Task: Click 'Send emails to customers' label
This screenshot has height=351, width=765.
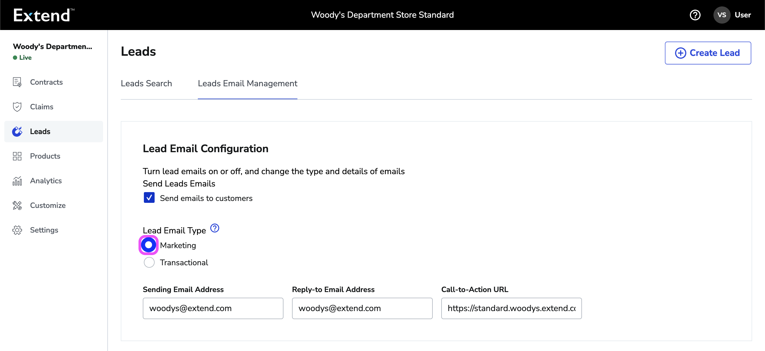Action: click(206, 198)
